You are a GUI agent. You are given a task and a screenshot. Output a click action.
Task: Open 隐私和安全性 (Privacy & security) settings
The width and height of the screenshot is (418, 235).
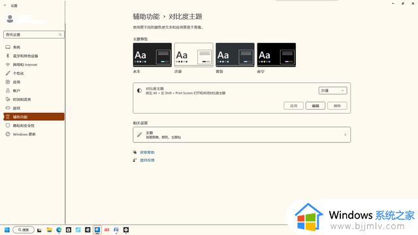(34, 125)
